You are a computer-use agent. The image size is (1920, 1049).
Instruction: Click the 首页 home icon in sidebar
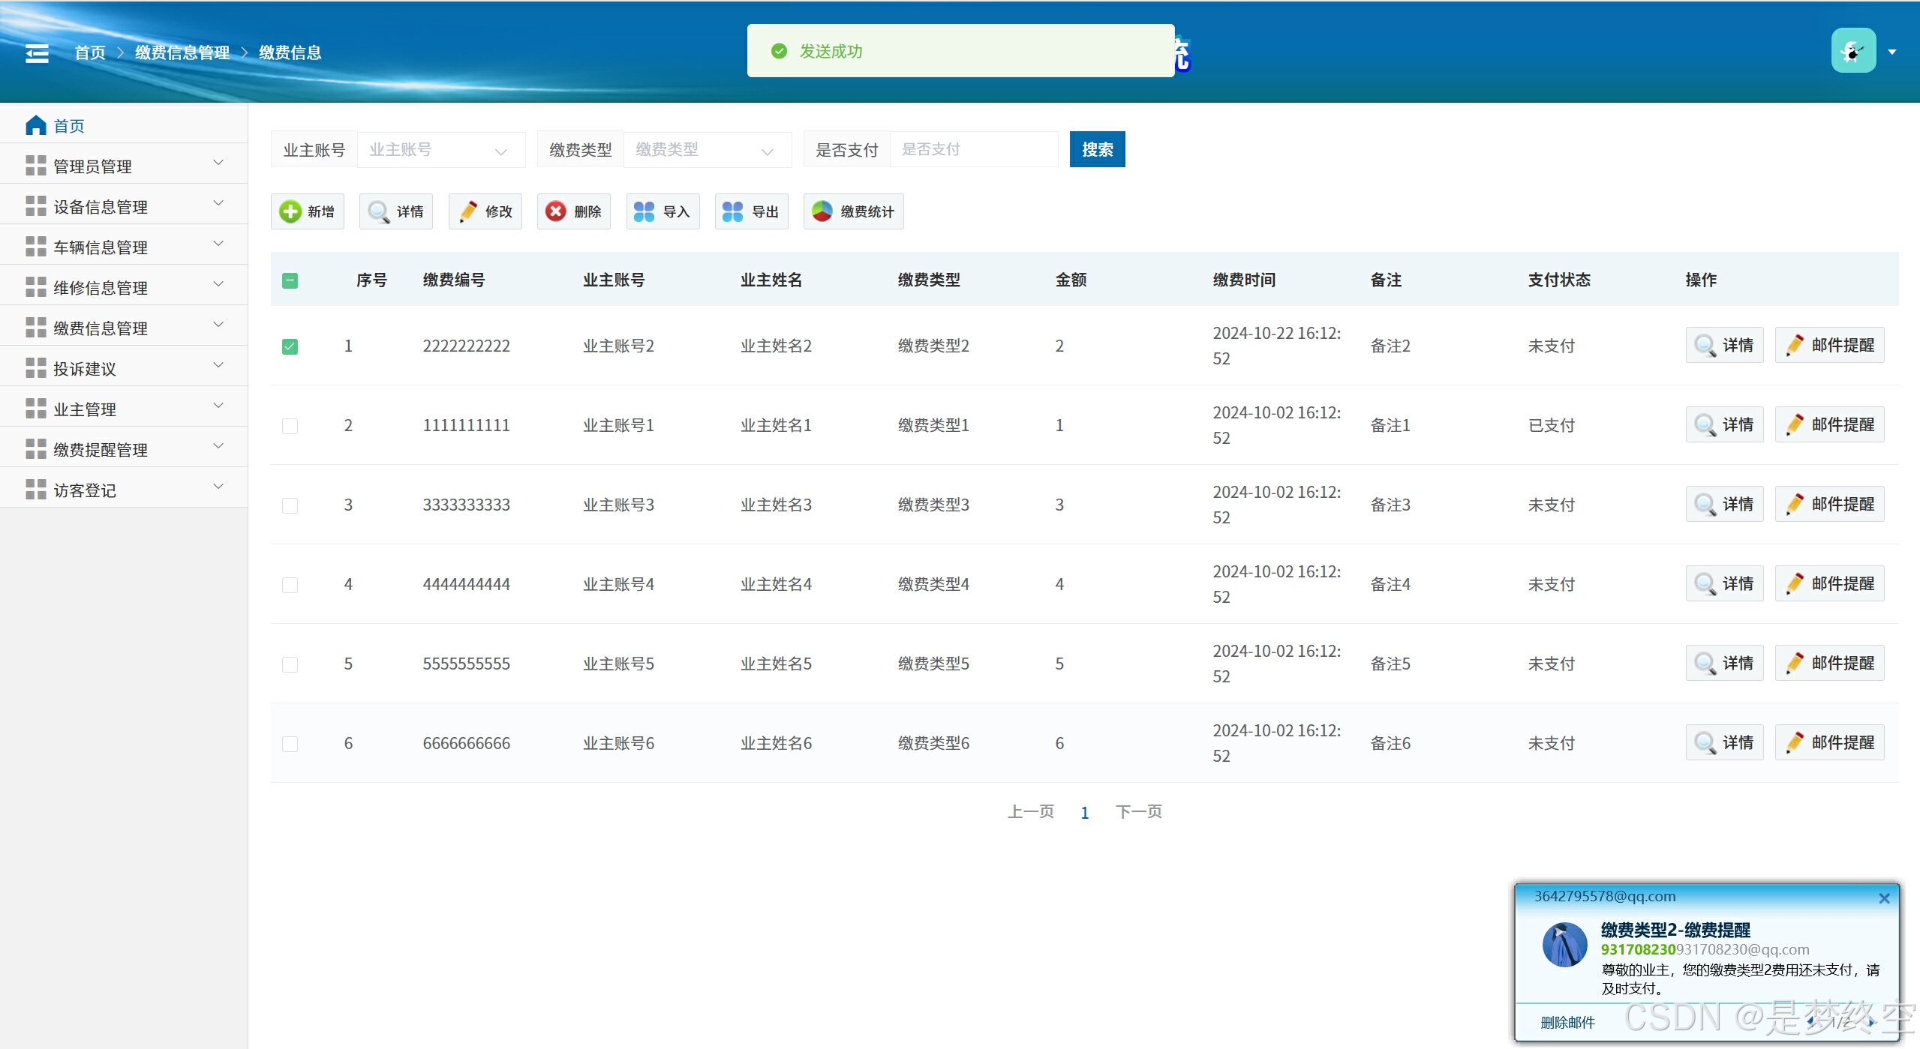pos(36,125)
